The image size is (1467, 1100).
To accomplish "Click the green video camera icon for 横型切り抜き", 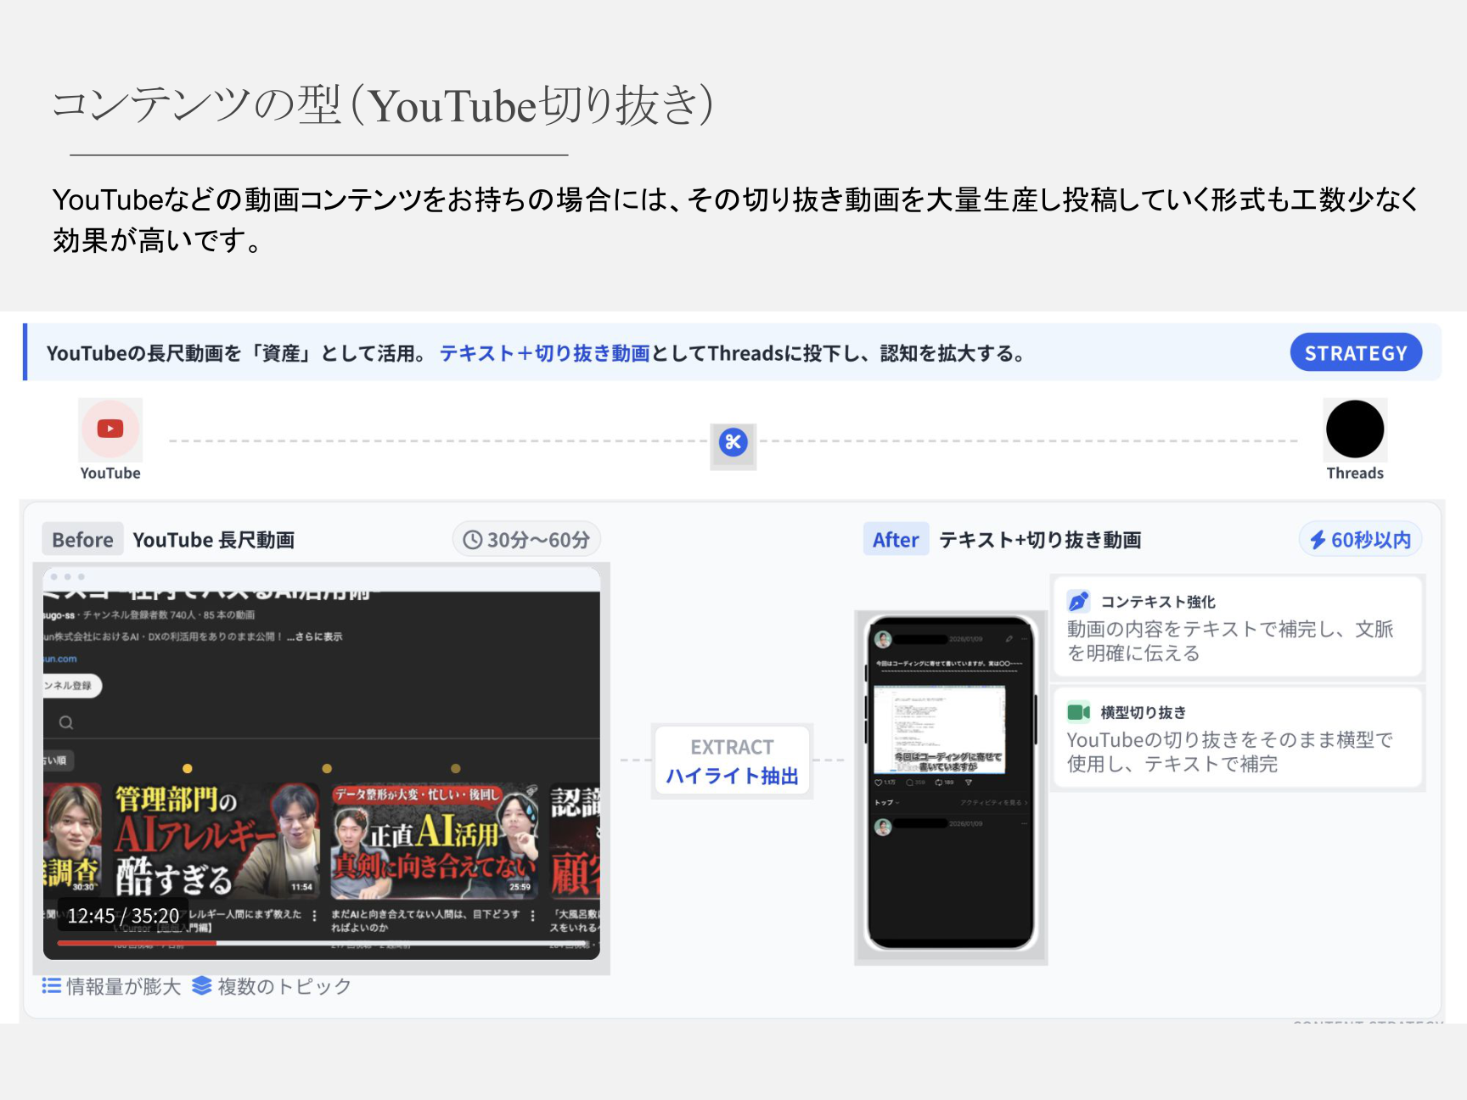I will tap(1078, 712).
